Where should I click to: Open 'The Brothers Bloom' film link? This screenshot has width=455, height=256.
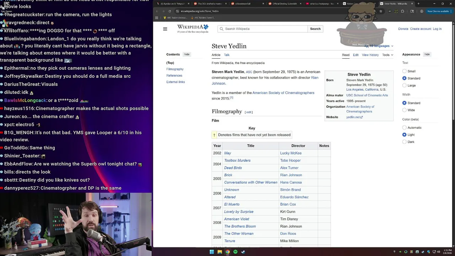pyautogui.click(x=240, y=226)
